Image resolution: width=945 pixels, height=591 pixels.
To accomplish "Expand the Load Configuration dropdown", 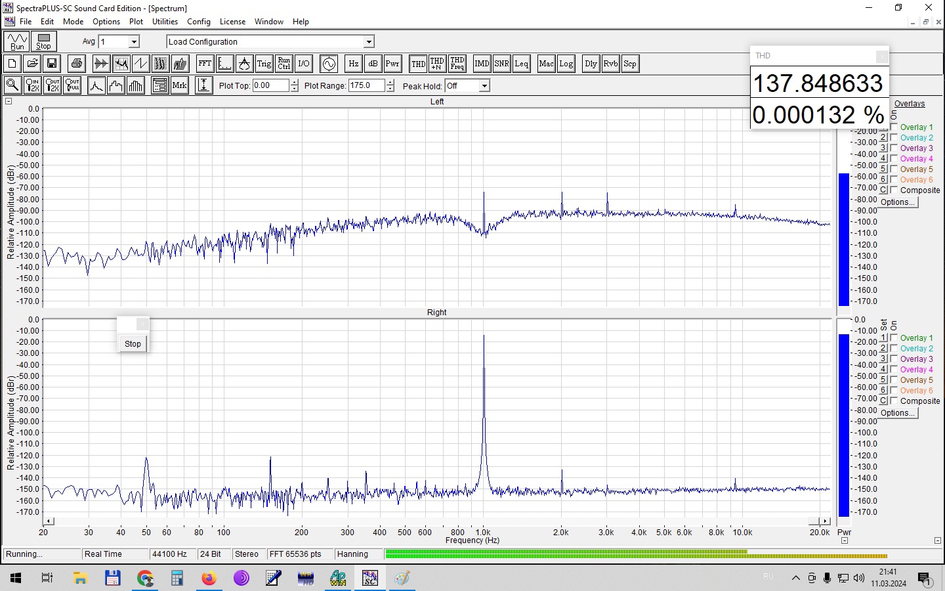I will tap(369, 42).
